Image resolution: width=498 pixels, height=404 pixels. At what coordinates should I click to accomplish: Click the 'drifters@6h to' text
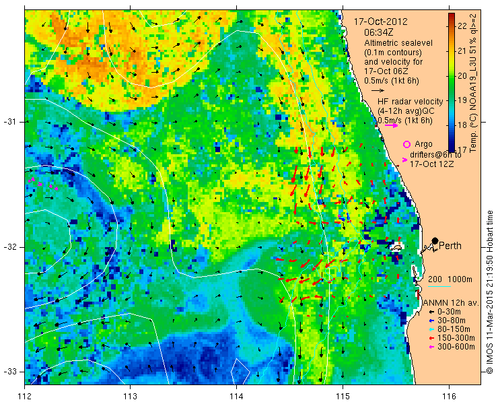436,155
